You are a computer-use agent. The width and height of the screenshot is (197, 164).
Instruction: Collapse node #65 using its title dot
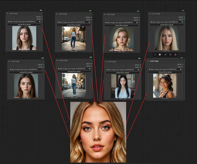tap(7, 13)
